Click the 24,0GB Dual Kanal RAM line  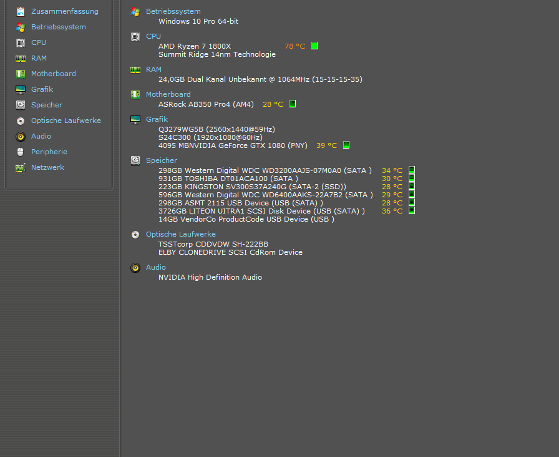click(260, 79)
